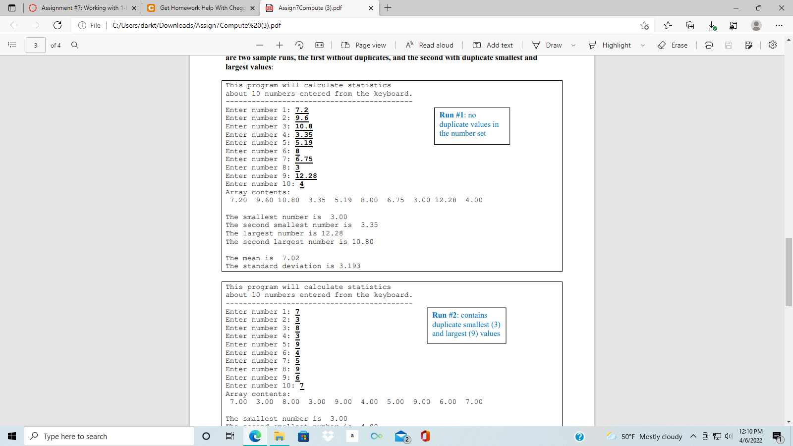Screen dimensions: 793x446
Task: Print the PDF document
Action: pos(709,45)
